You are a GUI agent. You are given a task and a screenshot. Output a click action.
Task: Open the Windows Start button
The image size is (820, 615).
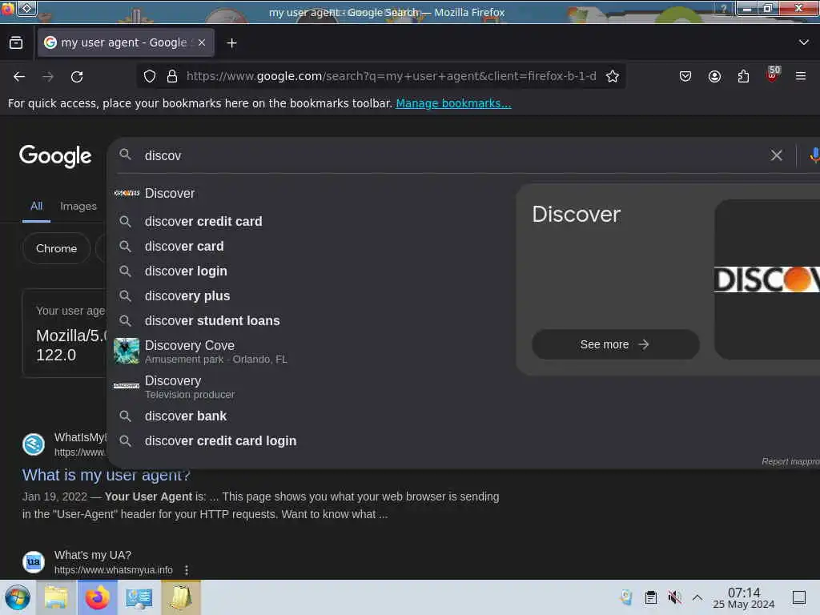click(18, 597)
